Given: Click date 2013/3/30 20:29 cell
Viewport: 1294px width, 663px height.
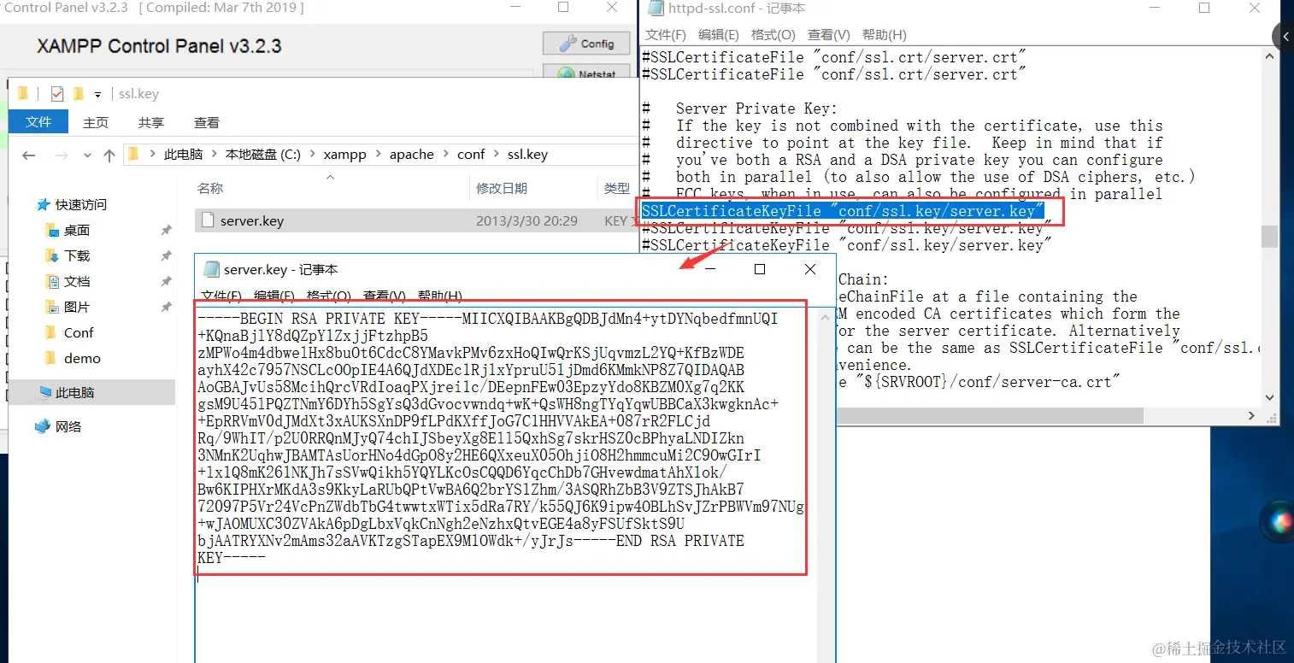Looking at the screenshot, I should (526, 220).
